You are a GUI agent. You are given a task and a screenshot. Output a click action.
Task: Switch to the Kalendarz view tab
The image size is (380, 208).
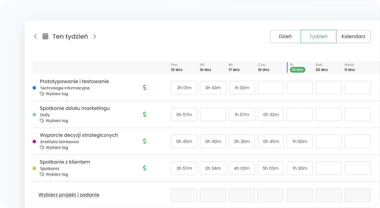coord(353,37)
